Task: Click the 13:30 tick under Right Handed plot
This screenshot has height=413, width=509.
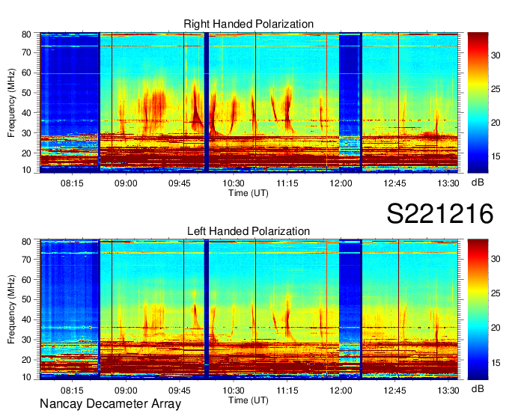Action: (x=448, y=183)
